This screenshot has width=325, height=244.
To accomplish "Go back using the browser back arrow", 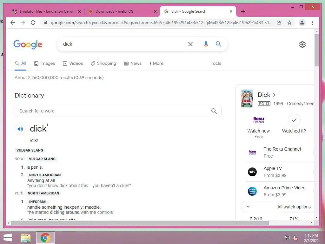I will (x=13, y=23).
